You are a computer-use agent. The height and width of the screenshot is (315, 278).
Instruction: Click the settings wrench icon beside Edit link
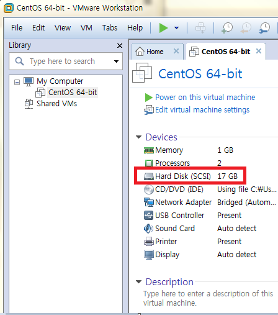149,110
